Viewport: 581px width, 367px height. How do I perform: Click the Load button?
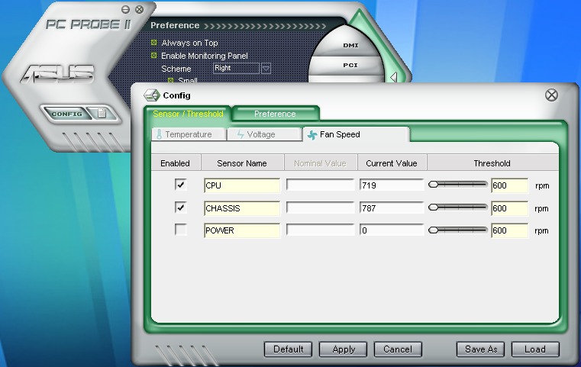point(535,349)
